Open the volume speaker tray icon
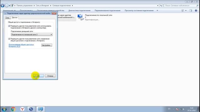The image size is (200, 112). (184, 109)
